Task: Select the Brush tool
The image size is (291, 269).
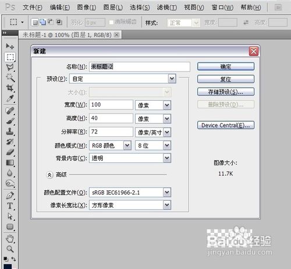Action: [x=10, y=121]
